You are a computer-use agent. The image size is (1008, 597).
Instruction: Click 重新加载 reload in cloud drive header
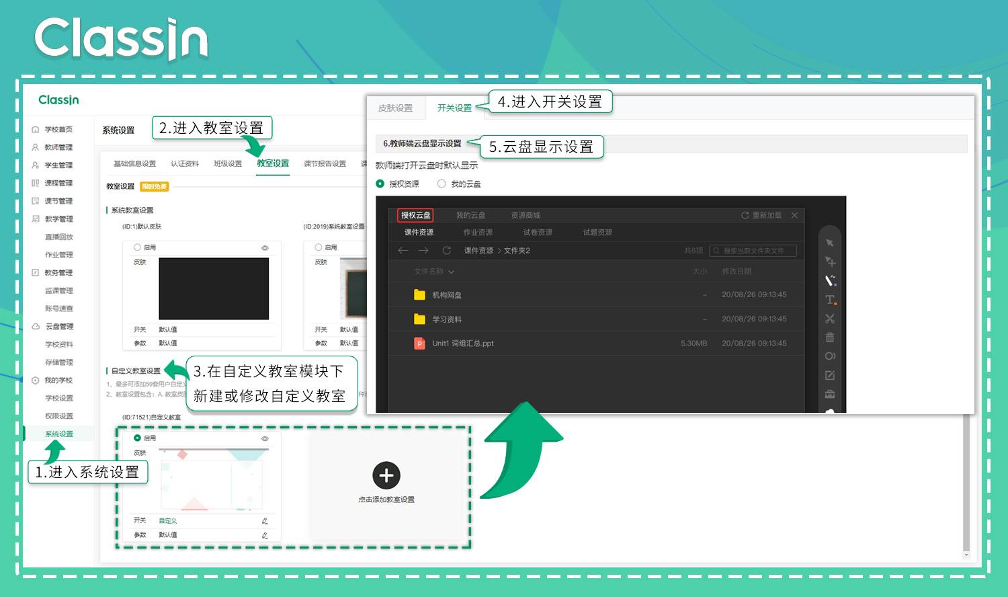(761, 215)
